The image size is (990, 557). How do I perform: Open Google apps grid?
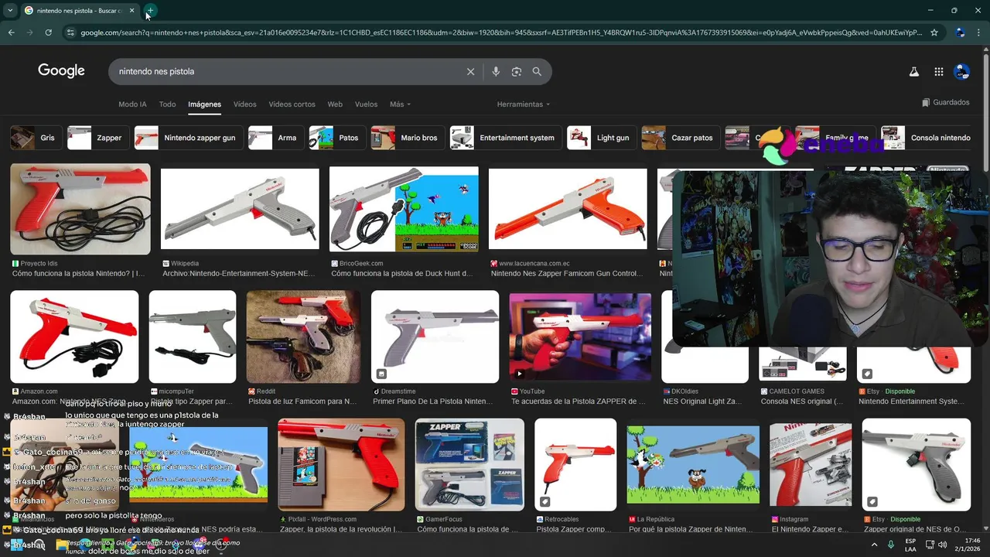click(x=938, y=71)
